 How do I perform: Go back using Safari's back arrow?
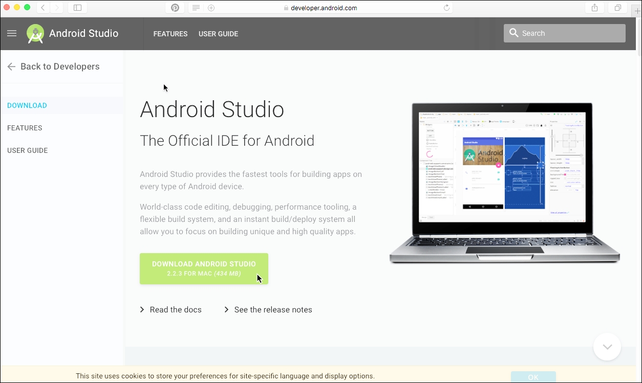point(43,8)
